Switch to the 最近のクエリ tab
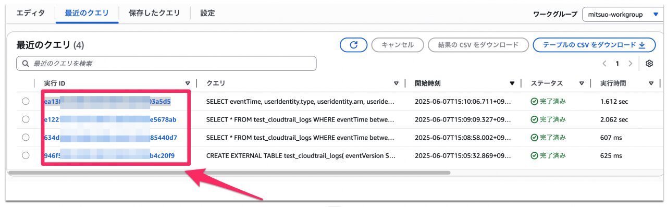Viewport: 667px width, 207px height. (x=87, y=13)
